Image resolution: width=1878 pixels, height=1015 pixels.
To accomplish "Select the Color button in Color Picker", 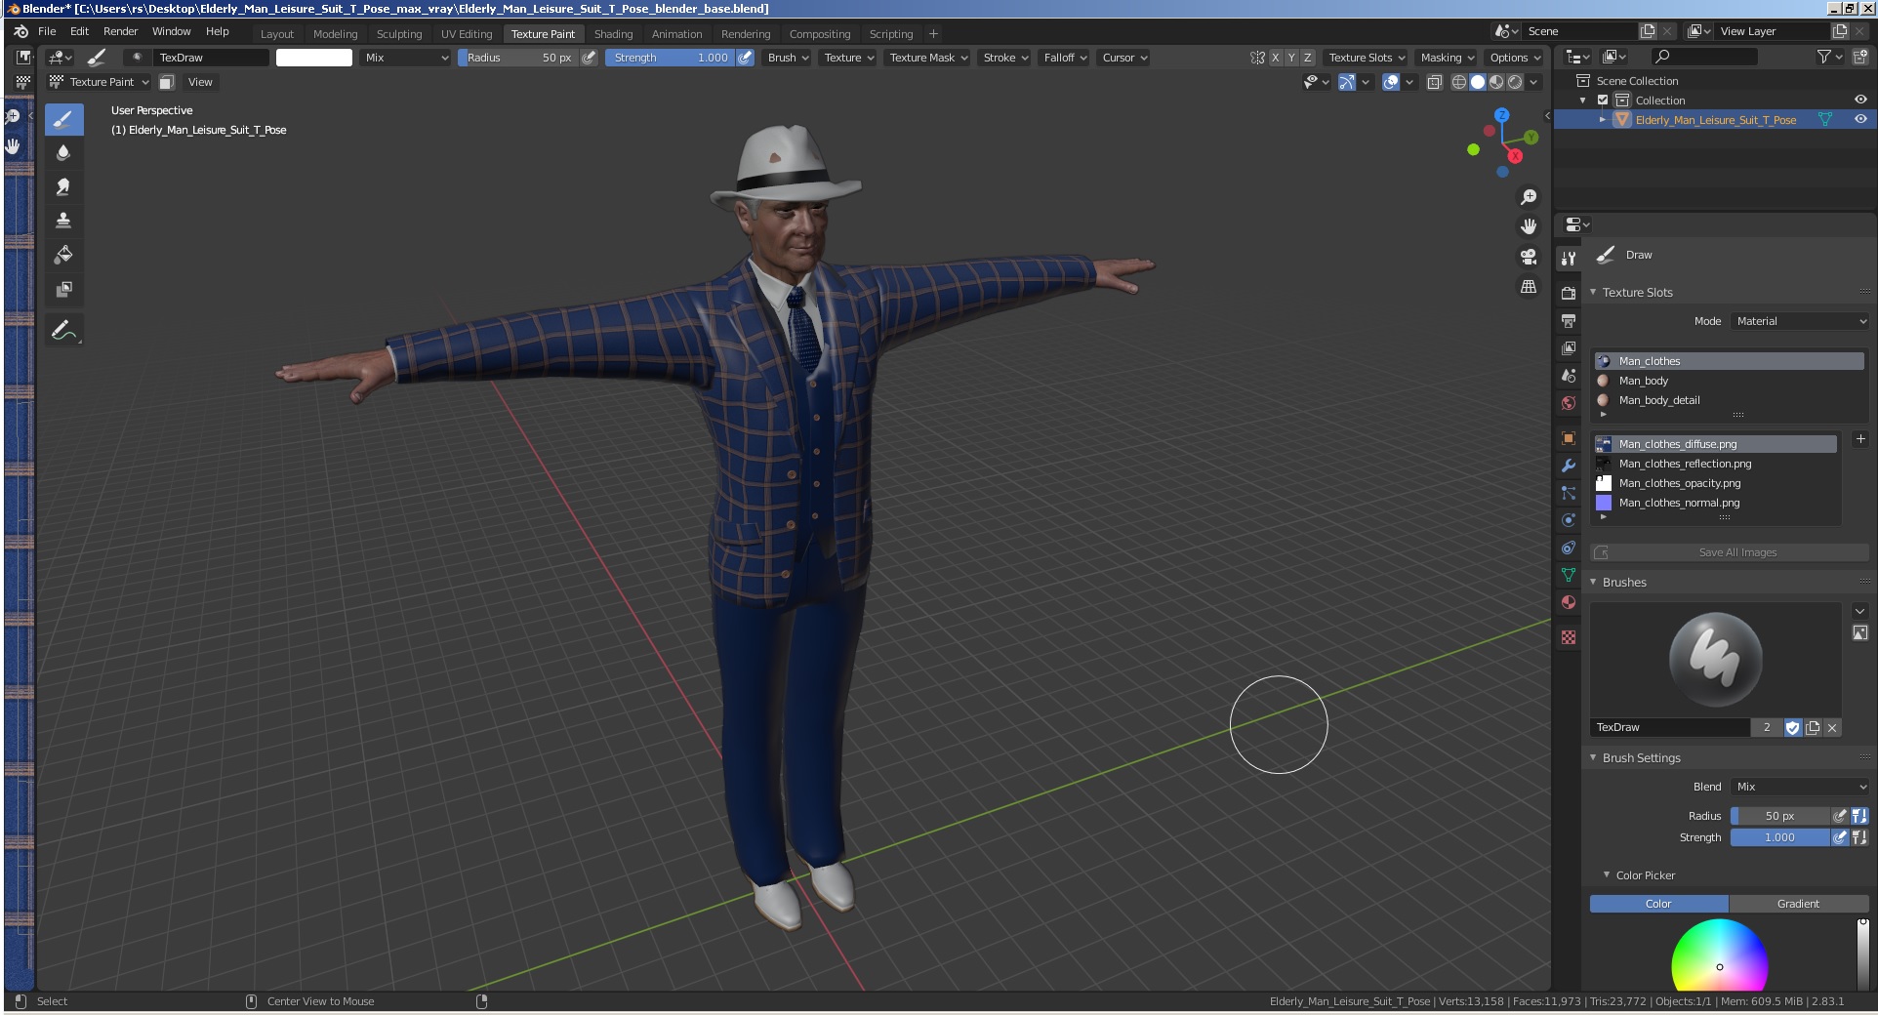I will pos(1658,904).
